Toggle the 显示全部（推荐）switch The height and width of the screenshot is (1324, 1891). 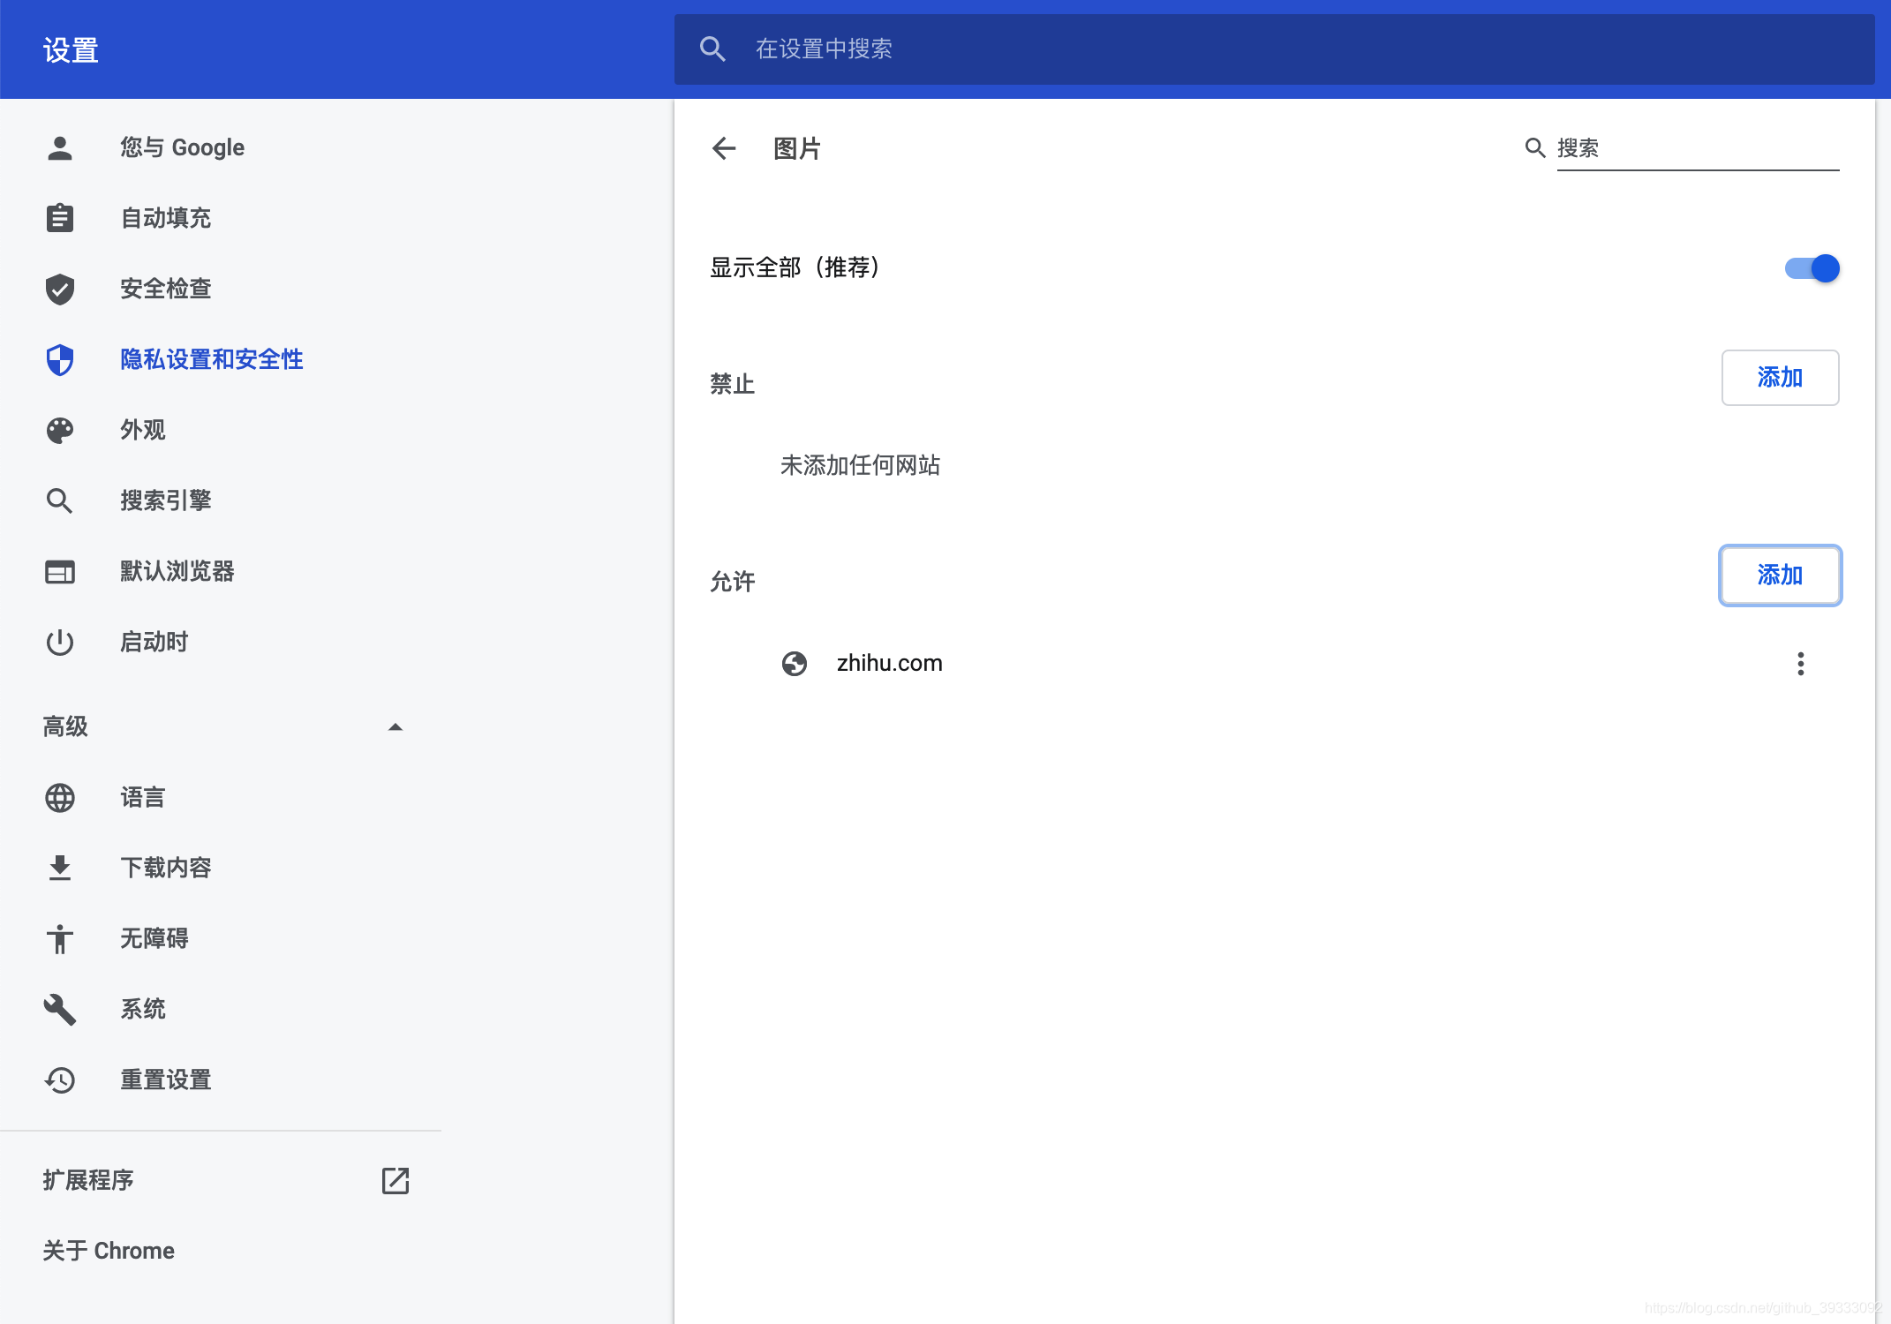[x=1812, y=267]
